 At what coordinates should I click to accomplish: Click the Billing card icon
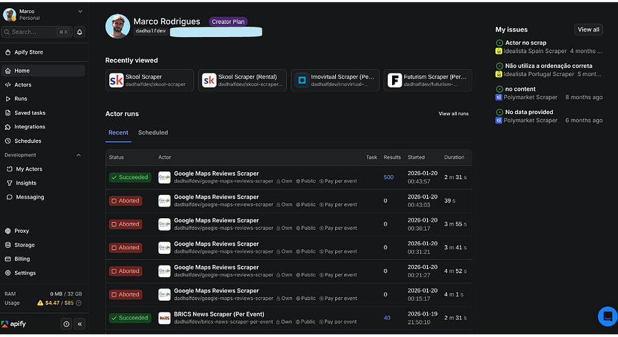[x=8, y=259]
